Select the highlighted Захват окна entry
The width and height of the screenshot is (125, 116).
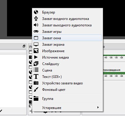click(x=67, y=38)
